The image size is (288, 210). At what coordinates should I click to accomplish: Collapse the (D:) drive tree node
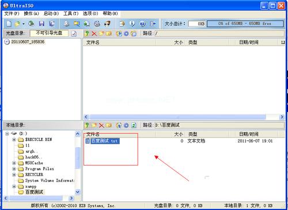tap(7, 134)
